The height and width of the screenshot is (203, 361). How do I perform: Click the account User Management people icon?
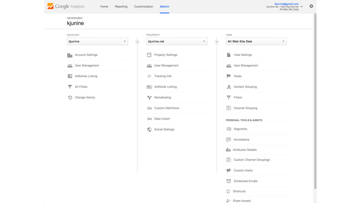click(70, 66)
